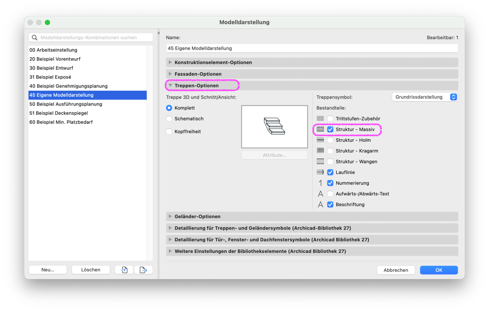Select 40 Beispiel Genehmigungsplanung

click(87, 86)
